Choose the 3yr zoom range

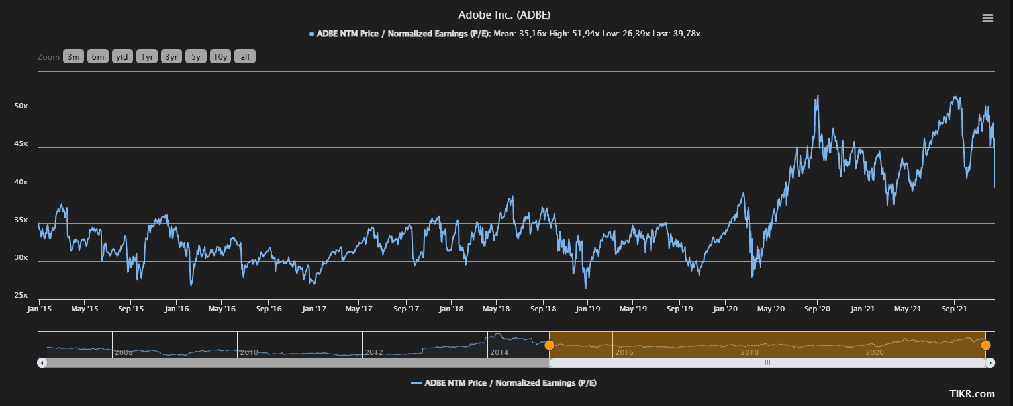click(171, 57)
